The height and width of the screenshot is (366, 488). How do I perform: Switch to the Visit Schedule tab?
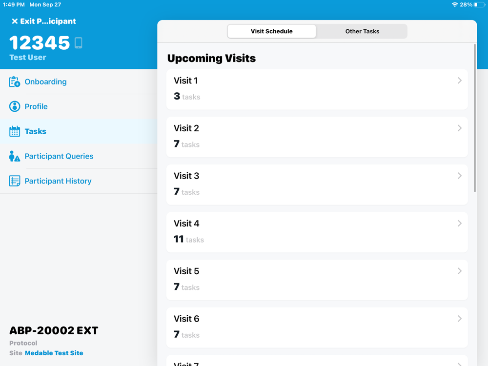[272, 31]
